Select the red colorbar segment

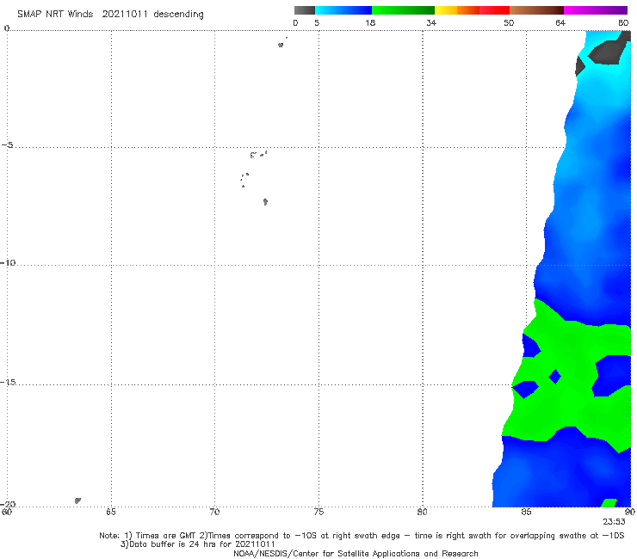click(x=494, y=10)
